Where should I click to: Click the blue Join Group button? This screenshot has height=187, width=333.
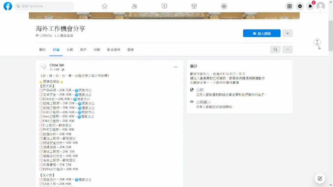point(262,34)
